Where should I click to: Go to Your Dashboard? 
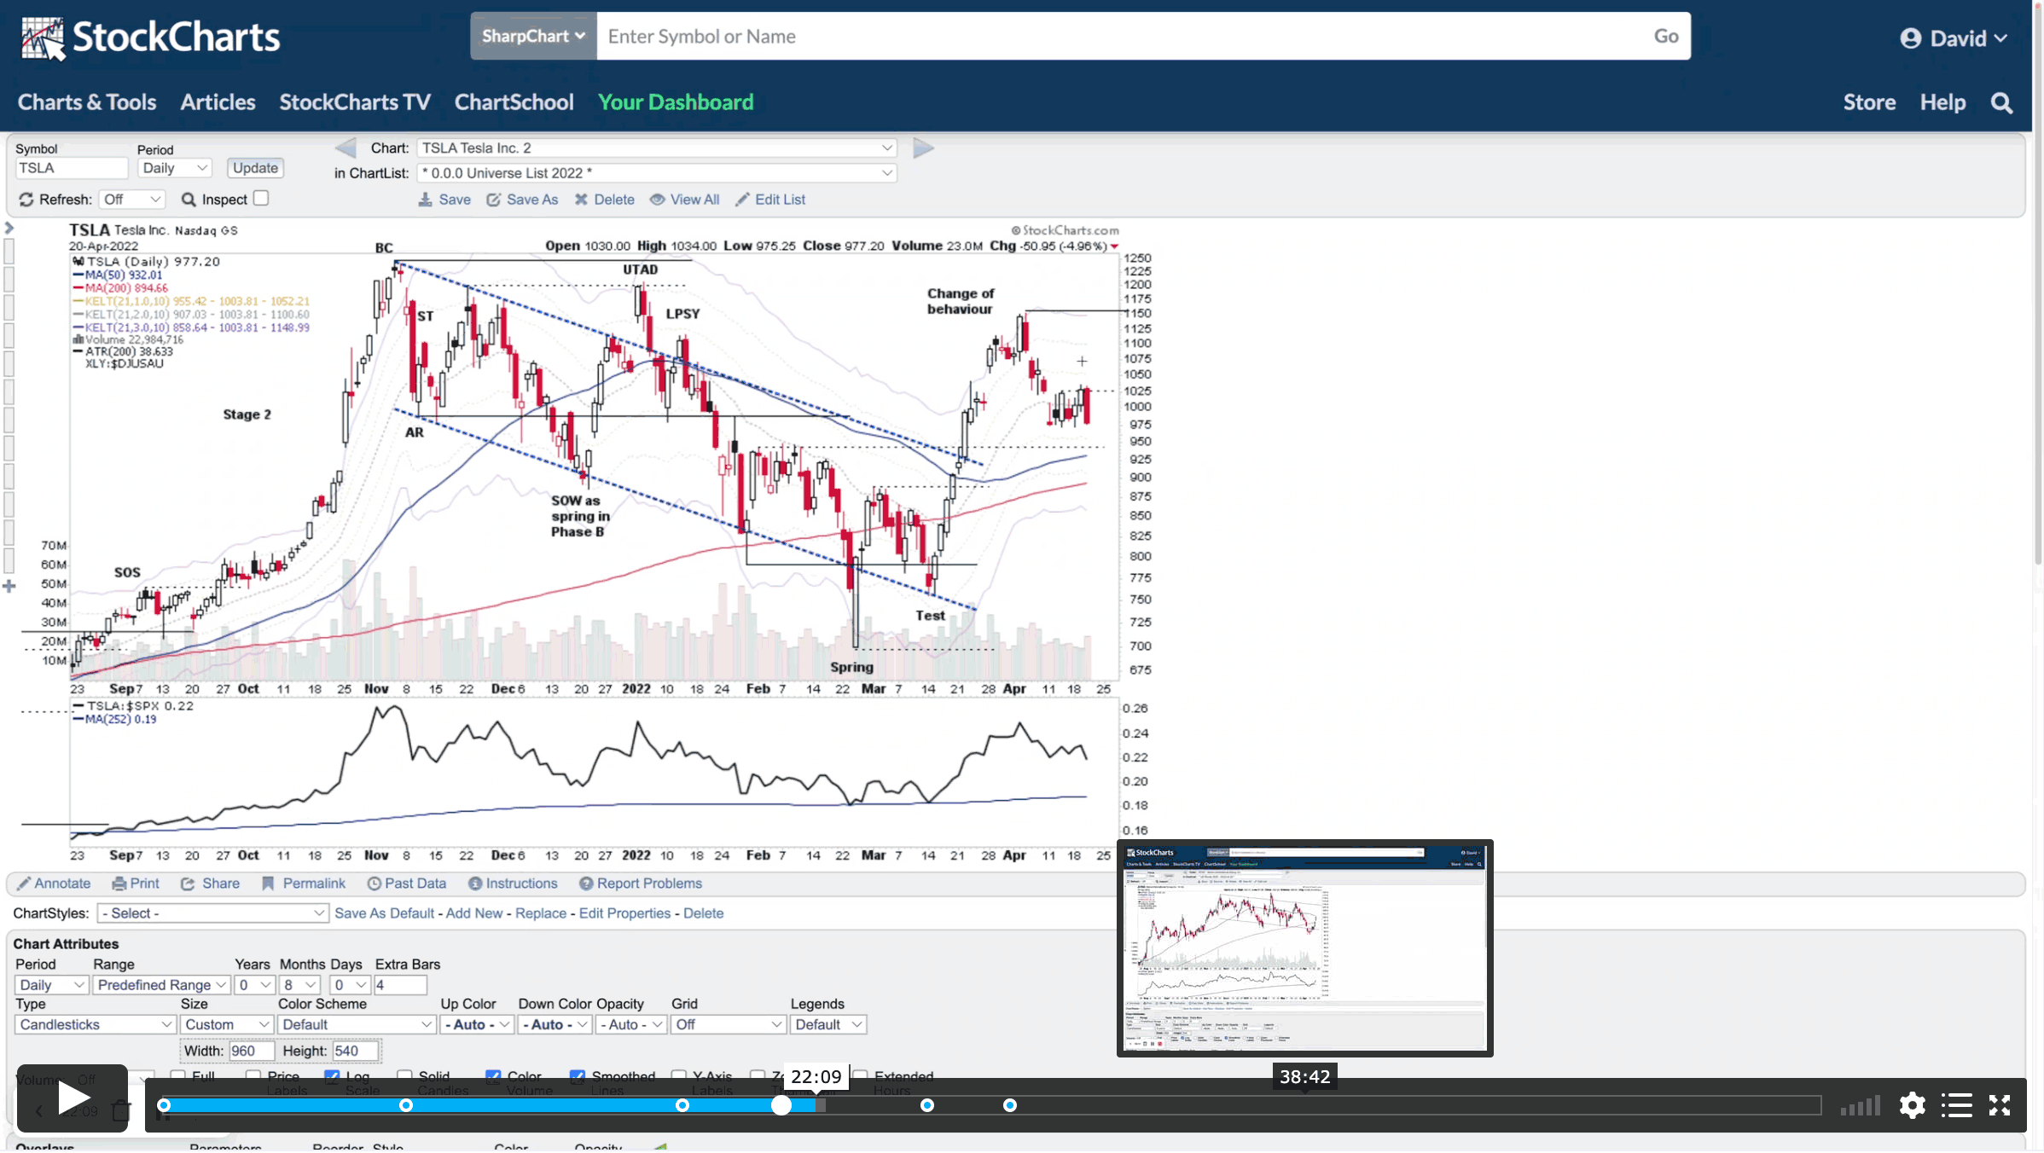[676, 102]
